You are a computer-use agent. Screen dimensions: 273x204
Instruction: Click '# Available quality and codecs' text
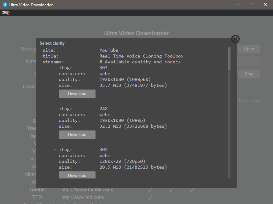[x=140, y=62]
